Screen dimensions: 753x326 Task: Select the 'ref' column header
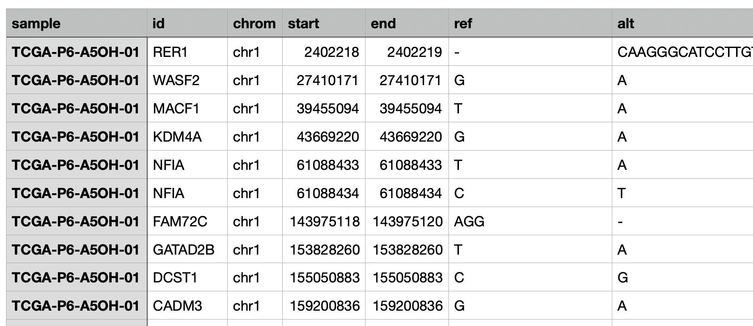[530, 23]
